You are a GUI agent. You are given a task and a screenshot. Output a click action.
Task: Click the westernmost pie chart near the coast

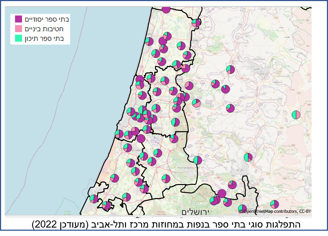[x=94, y=199]
